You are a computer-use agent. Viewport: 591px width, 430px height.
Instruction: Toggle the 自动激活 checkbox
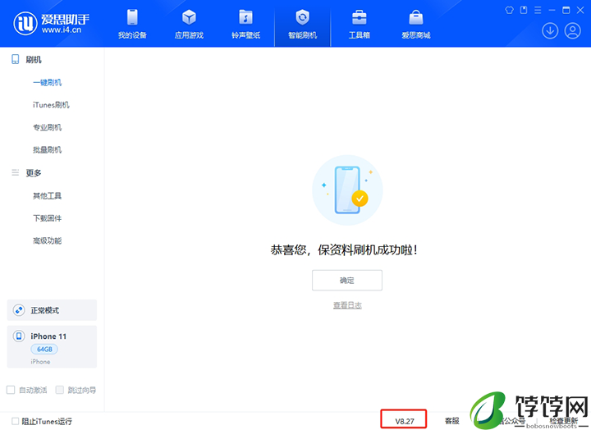(11, 390)
